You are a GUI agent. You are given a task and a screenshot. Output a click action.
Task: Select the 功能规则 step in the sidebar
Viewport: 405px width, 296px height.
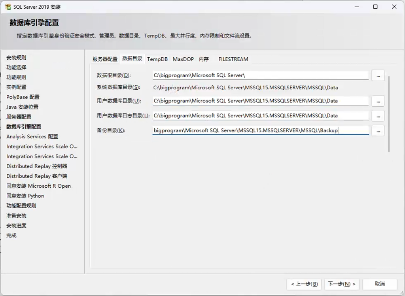tap(16, 77)
